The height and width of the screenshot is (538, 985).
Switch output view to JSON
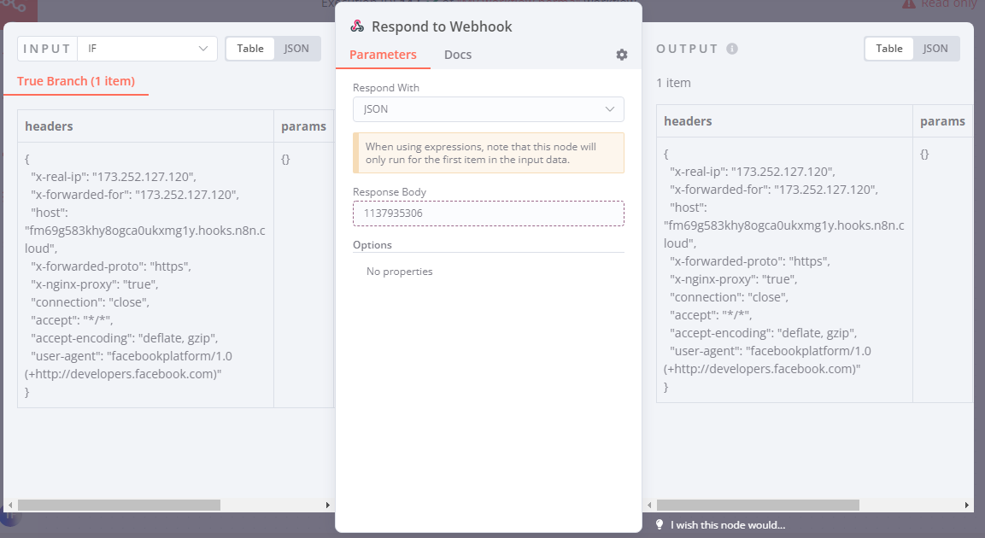point(935,49)
